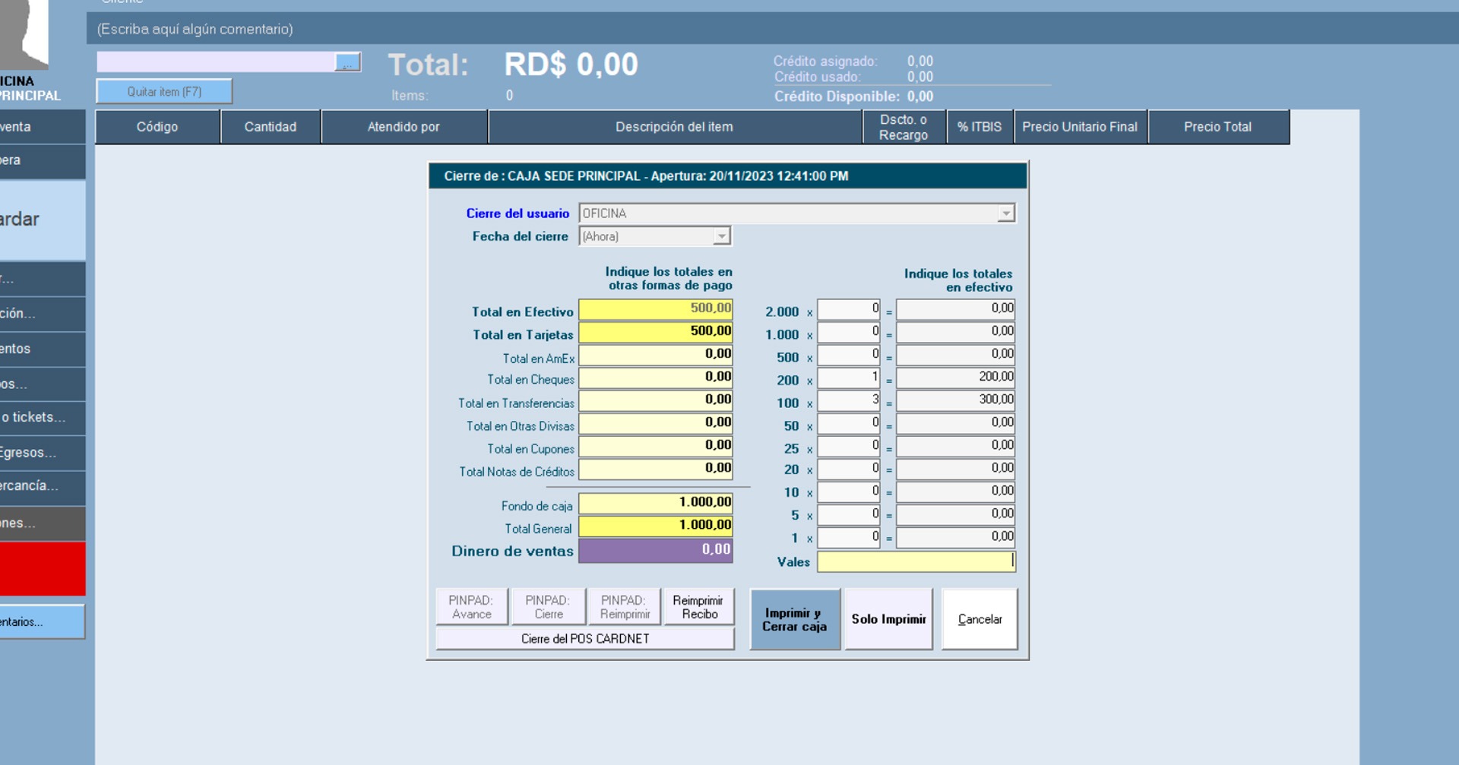Cancel the cash register closing dialog
This screenshot has width=1459, height=765.
tap(979, 619)
